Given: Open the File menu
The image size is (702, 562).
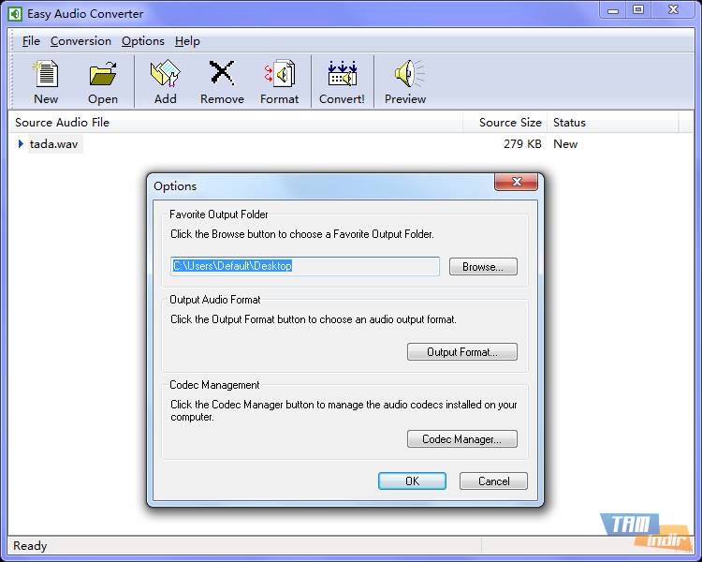Looking at the screenshot, I should 31,41.
